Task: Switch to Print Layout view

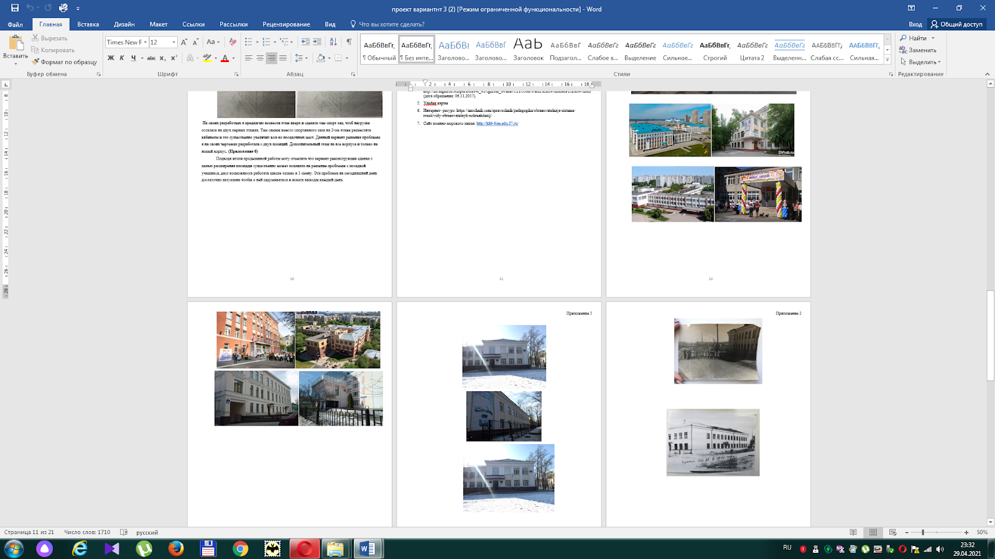Action: [873, 532]
